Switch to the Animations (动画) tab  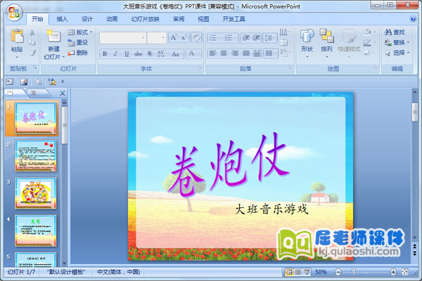click(x=112, y=19)
